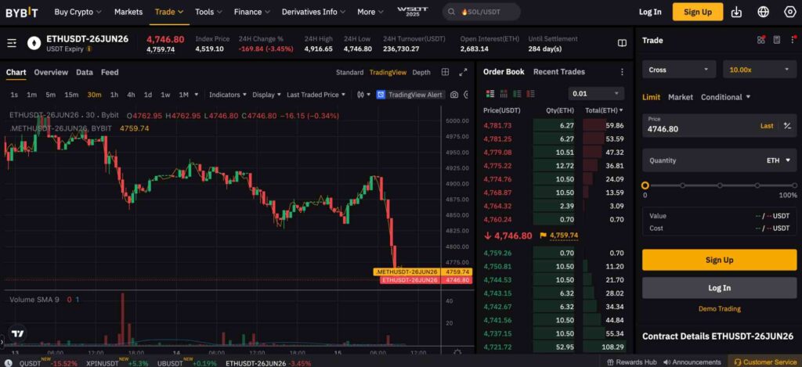Select the TradingView chart mode
Image resolution: width=802 pixels, height=367 pixels.
coord(388,73)
